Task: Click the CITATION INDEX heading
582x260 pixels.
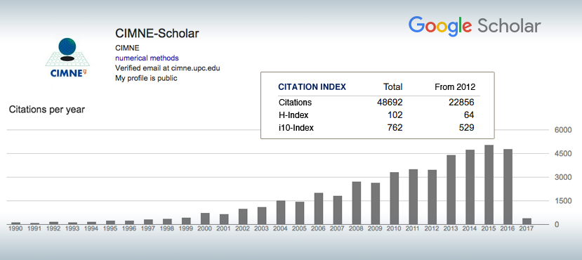Action: click(x=312, y=87)
